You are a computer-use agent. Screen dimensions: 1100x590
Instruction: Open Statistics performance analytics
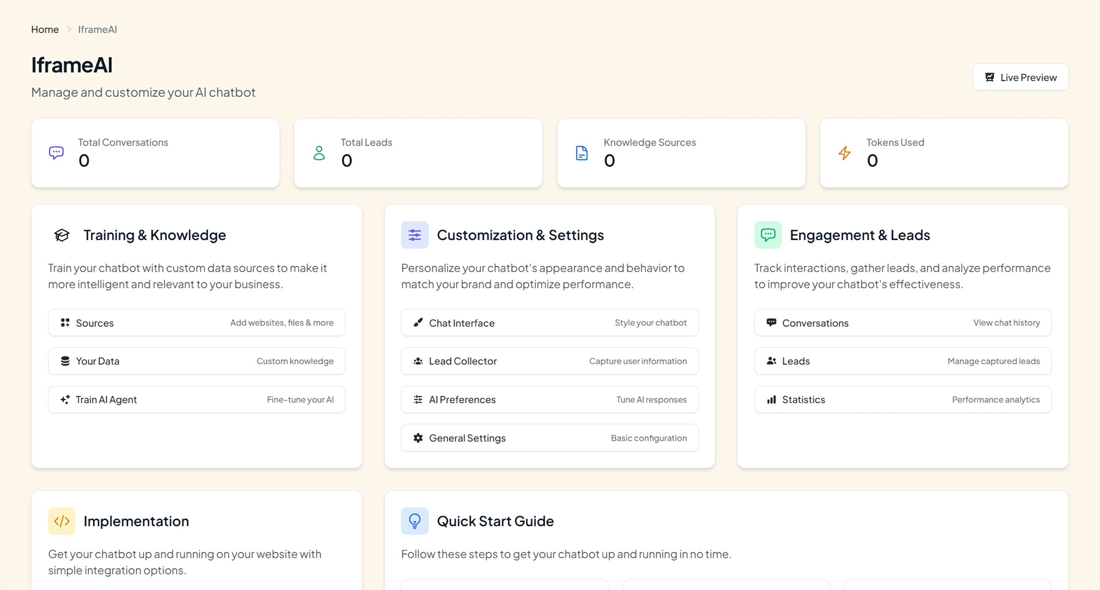[x=902, y=400]
